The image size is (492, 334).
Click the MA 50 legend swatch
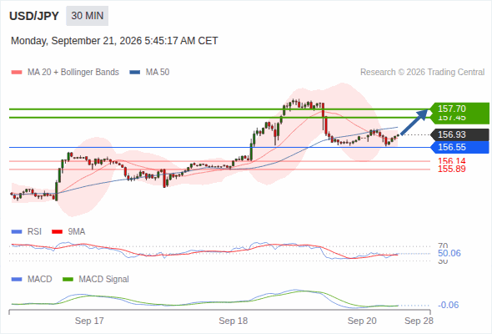pos(135,73)
